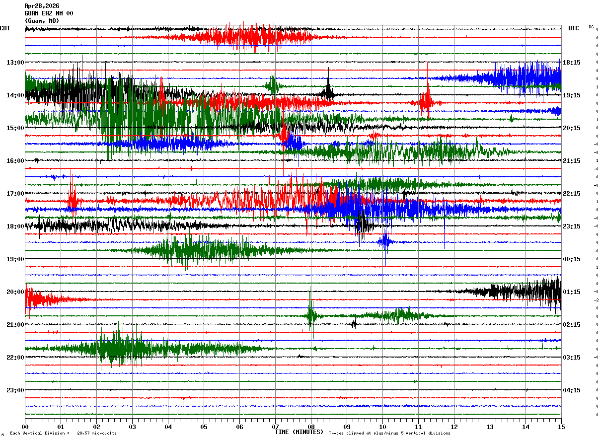Click the 18:15 UTC time label

click(x=572, y=63)
